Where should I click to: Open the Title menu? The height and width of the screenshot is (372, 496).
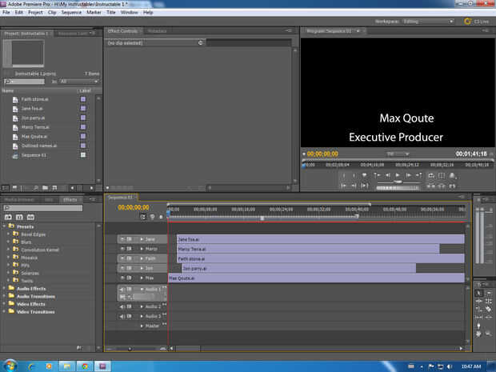[111, 12]
